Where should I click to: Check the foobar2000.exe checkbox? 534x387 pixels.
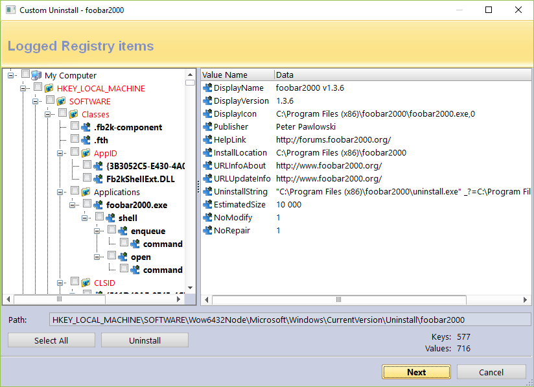pos(87,203)
